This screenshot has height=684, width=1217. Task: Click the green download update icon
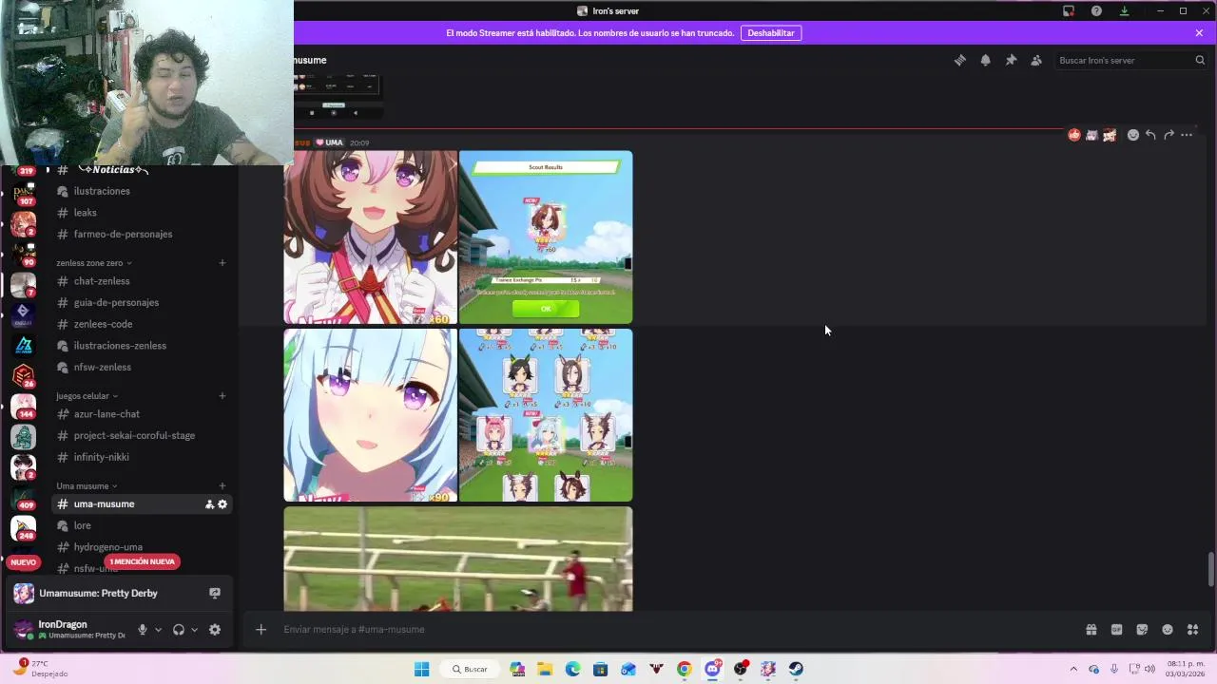1124,10
